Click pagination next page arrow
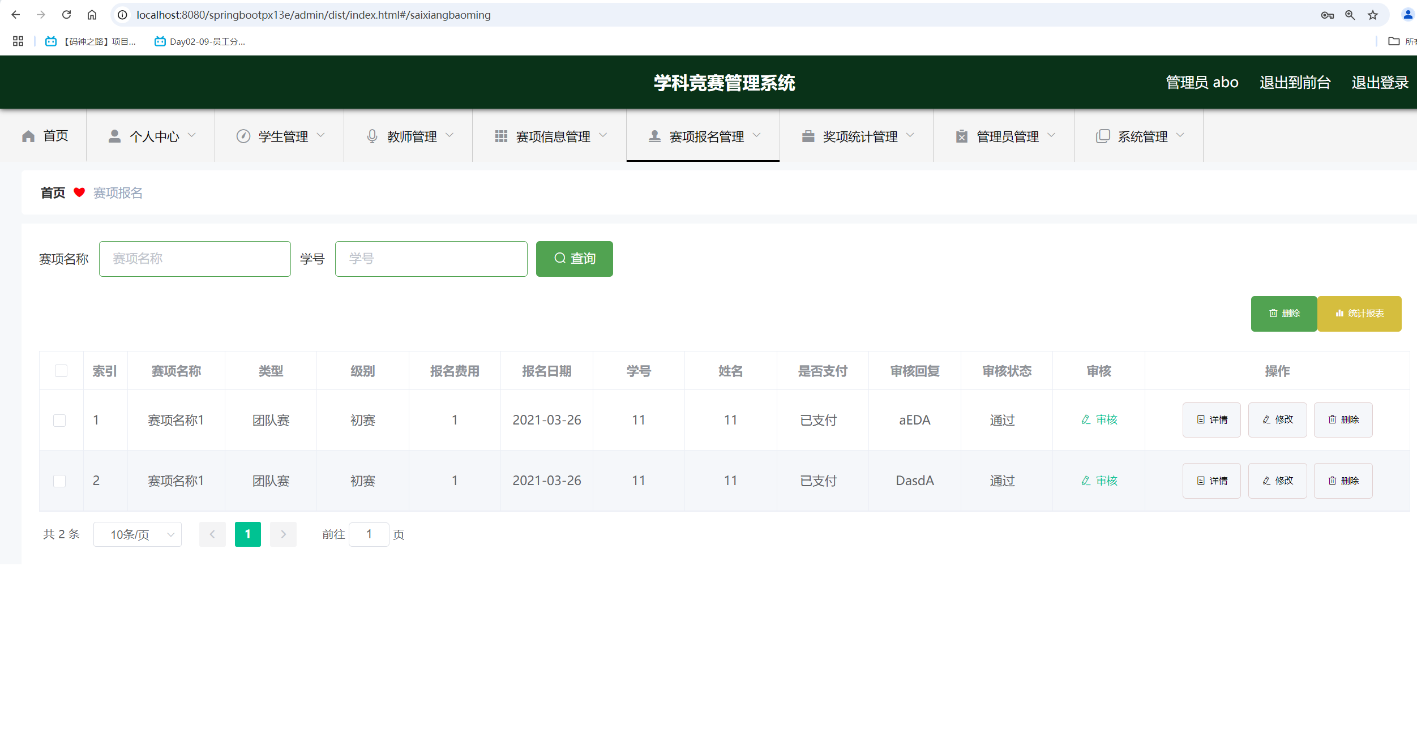Screen dimensions: 1417x746 click(x=284, y=534)
